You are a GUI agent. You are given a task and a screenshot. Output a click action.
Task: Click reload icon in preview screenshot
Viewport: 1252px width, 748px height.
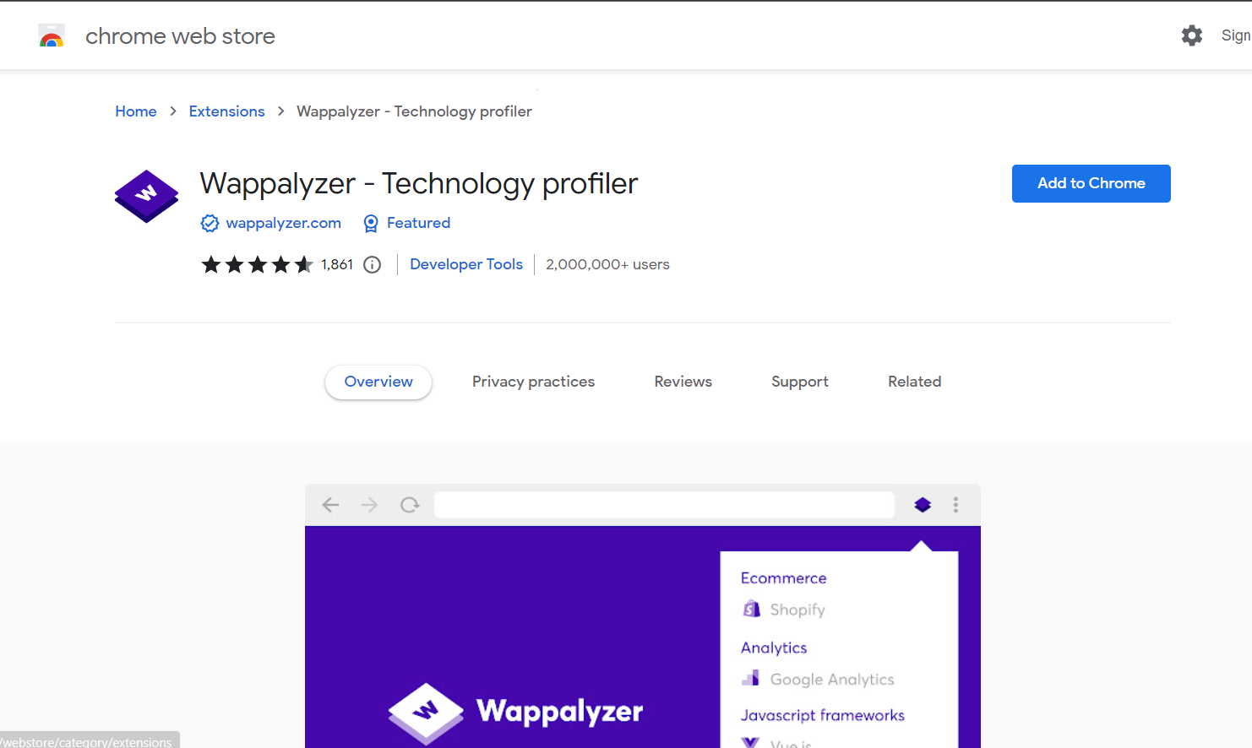pos(410,505)
